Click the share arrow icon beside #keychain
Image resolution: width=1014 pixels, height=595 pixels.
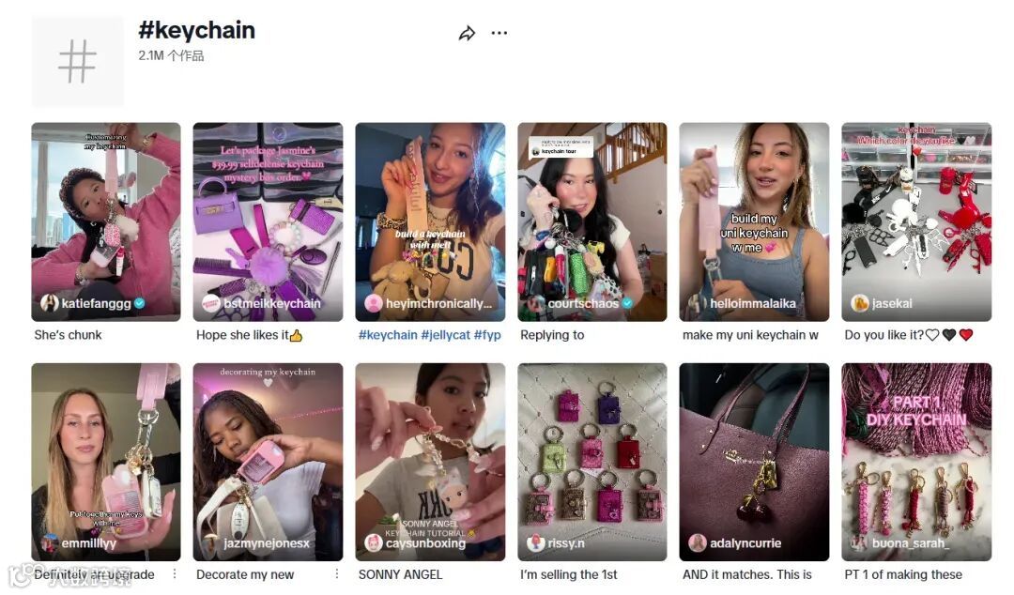(467, 33)
